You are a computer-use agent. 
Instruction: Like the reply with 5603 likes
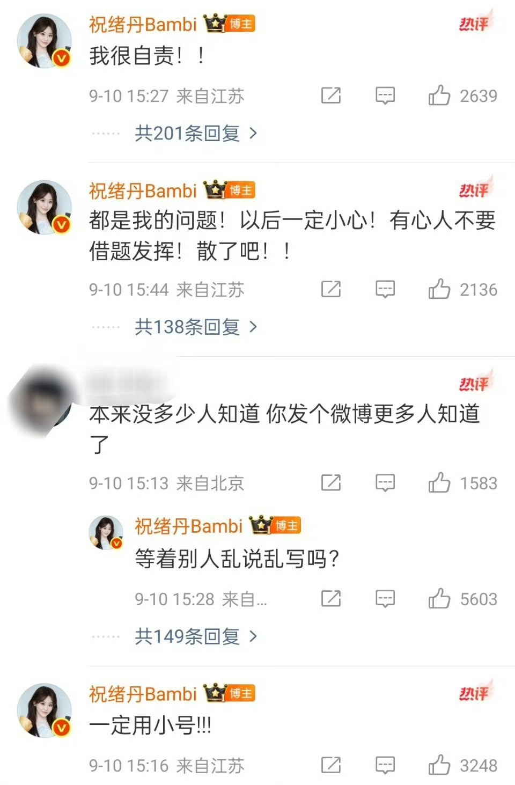coord(439,599)
